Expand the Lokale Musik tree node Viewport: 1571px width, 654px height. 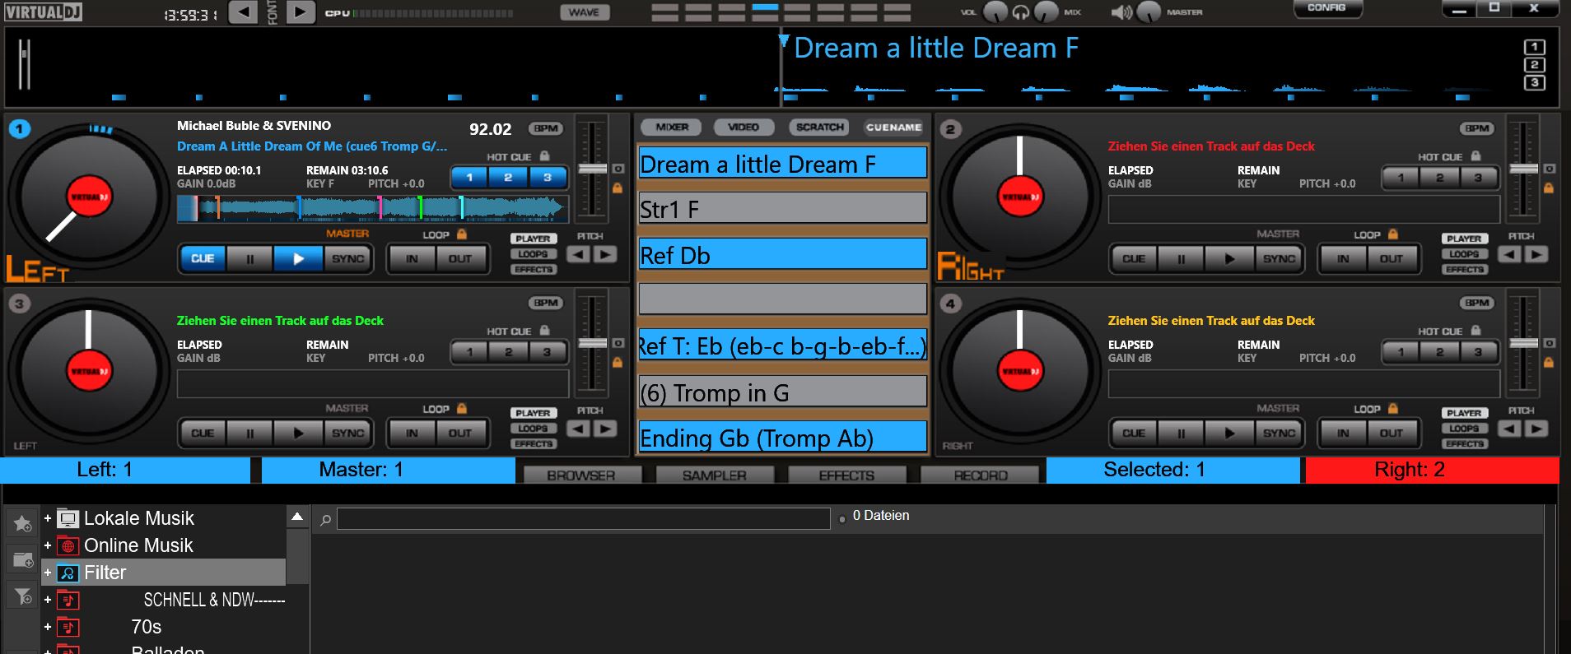pyautogui.click(x=48, y=518)
